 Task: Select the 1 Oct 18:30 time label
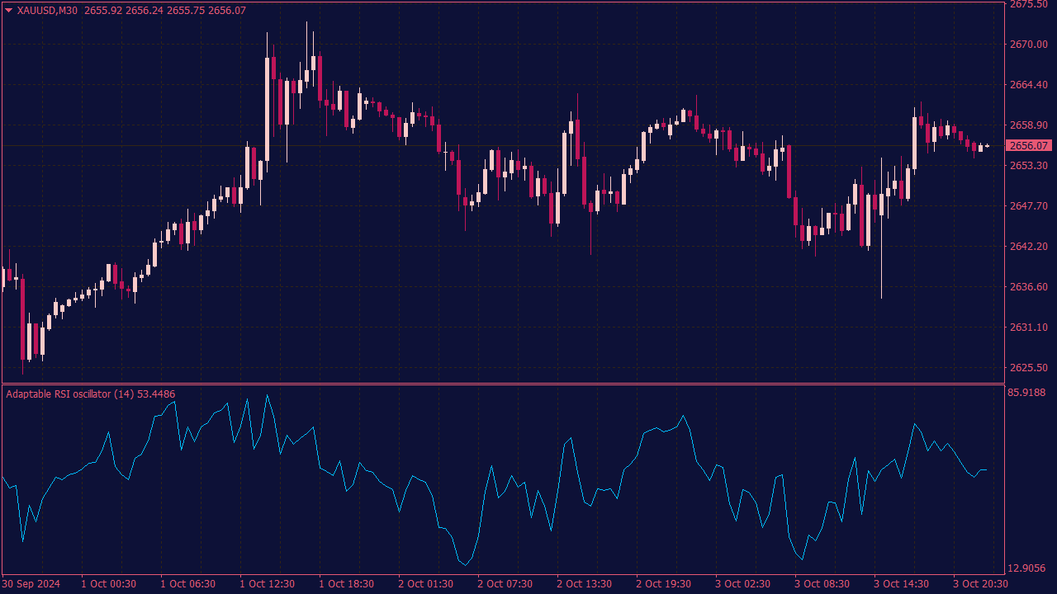pyautogui.click(x=347, y=584)
